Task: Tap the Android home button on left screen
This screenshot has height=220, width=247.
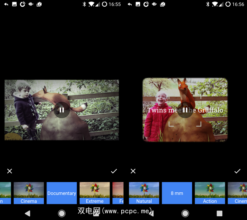Action: tap(62, 213)
